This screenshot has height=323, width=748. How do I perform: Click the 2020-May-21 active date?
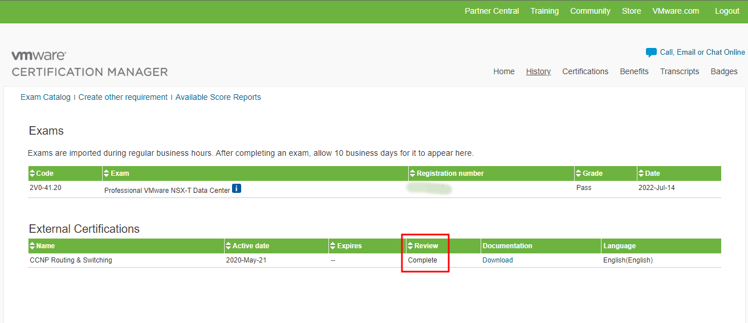coord(246,260)
